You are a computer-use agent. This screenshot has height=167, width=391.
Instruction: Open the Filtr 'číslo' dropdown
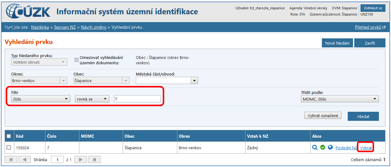(40, 99)
